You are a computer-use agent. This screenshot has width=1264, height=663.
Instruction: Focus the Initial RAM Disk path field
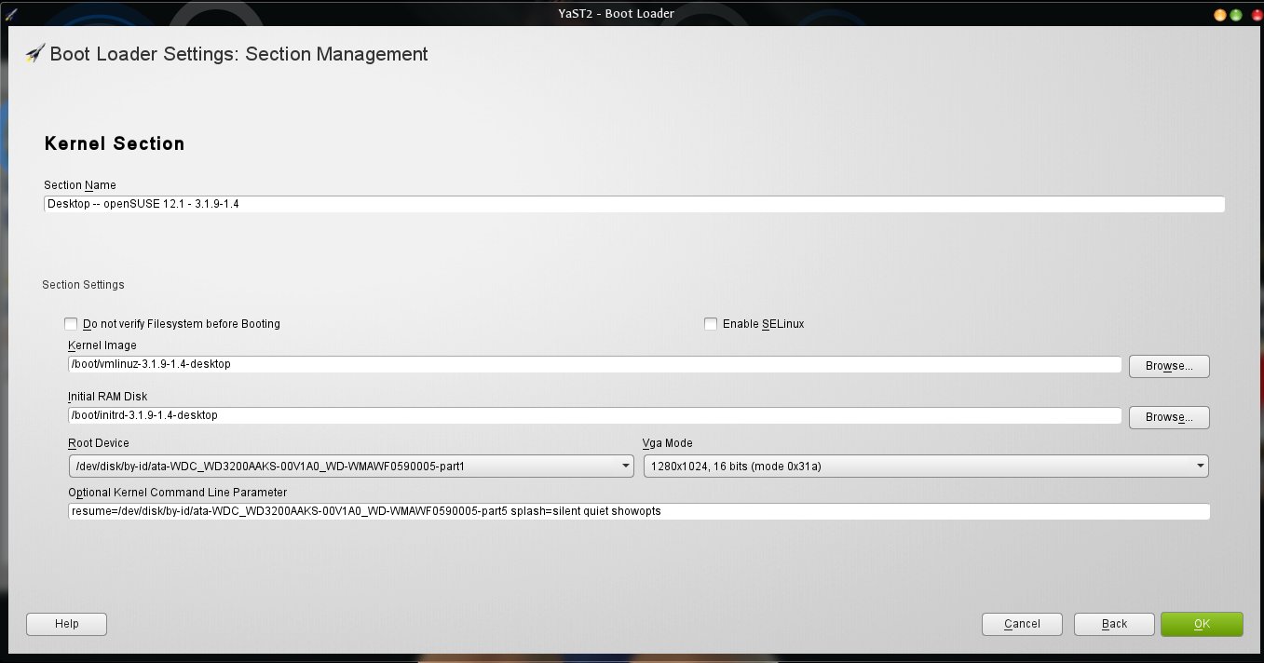coord(594,415)
